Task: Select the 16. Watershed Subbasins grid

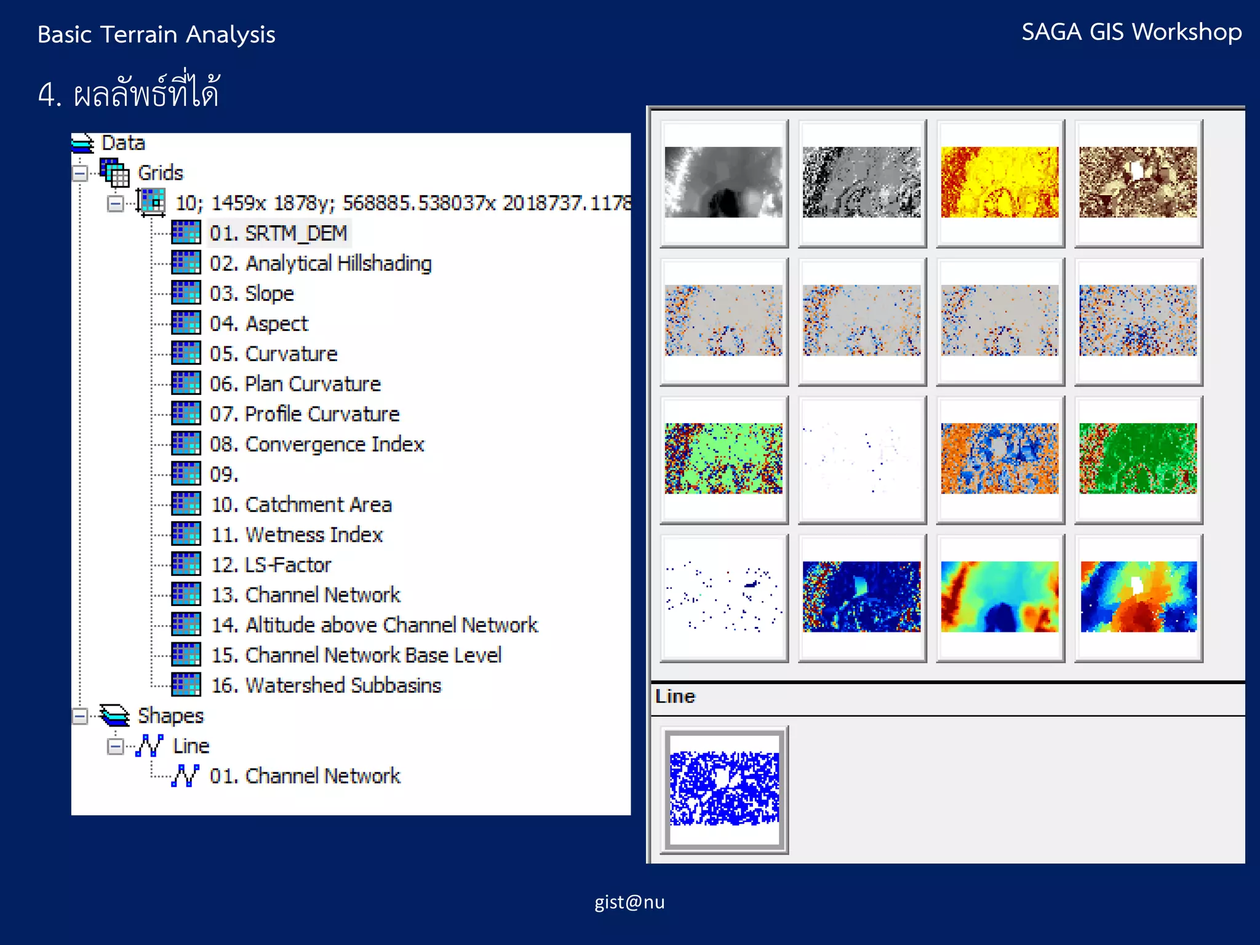Action: click(x=326, y=685)
